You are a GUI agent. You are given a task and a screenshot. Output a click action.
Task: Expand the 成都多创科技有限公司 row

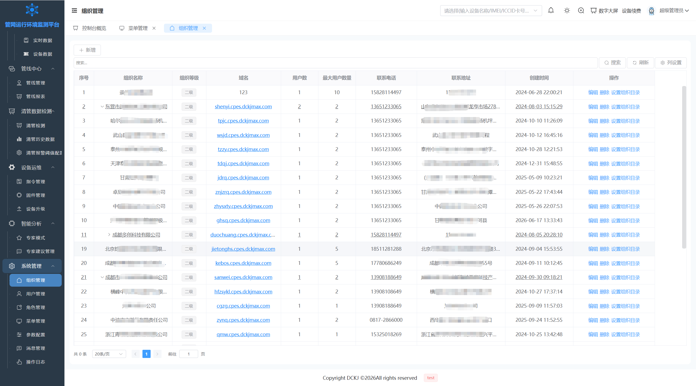coord(109,235)
